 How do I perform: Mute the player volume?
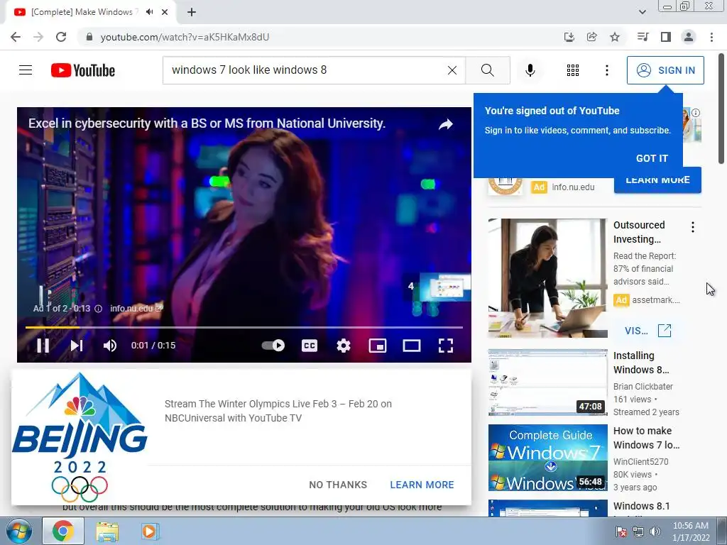point(110,346)
